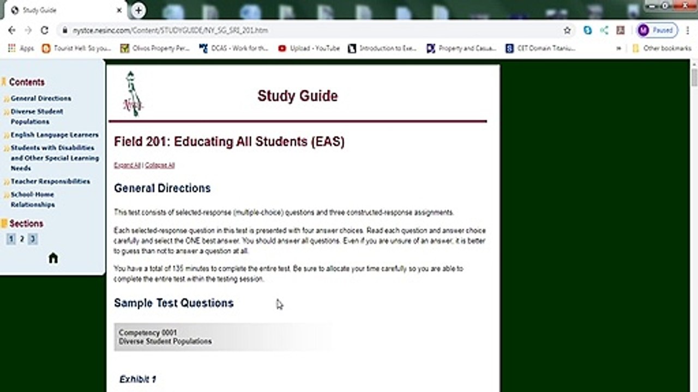The height and width of the screenshot is (392, 698).
Task: Open the DCAS - Work bookmark
Action: coord(234,48)
